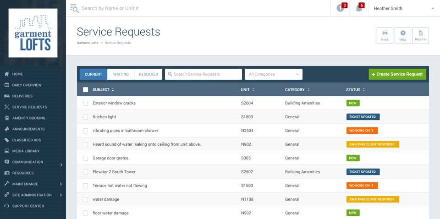440x219 pixels.
Task: Open the Heather Smith user menu
Action: tap(404, 8)
